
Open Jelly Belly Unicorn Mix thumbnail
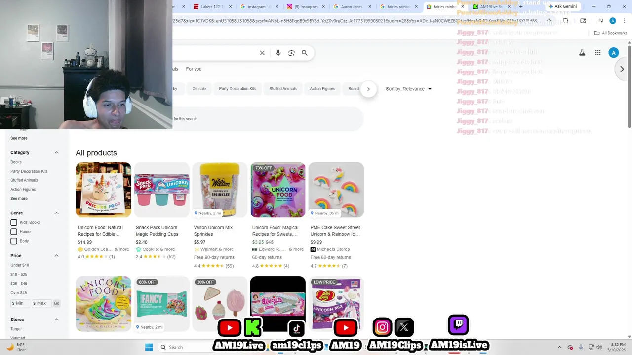coord(336,303)
